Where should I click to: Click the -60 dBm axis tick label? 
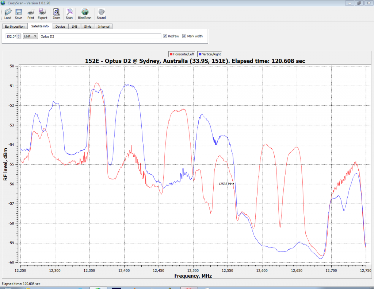click(x=12, y=262)
